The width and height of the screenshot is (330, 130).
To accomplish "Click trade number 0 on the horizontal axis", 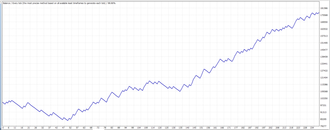I will (3, 128).
